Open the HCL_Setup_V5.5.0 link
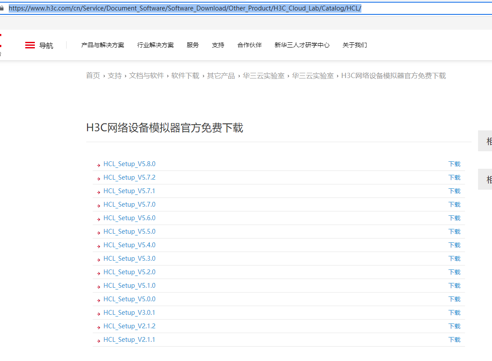 click(129, 232)
